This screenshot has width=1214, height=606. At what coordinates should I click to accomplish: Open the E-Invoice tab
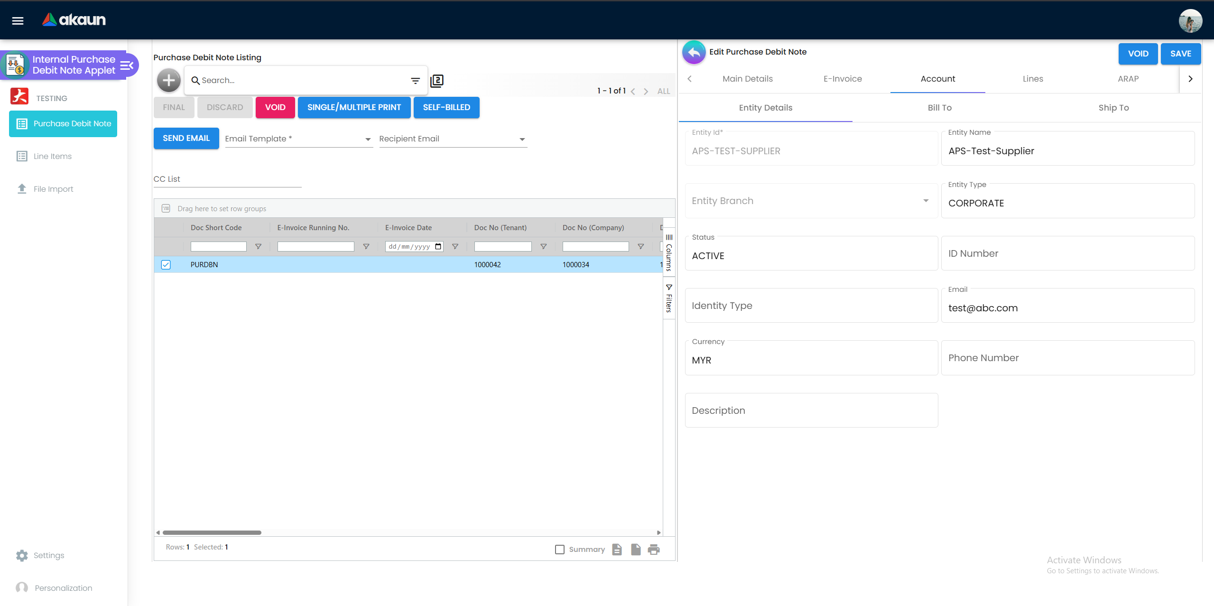(843, 79)
